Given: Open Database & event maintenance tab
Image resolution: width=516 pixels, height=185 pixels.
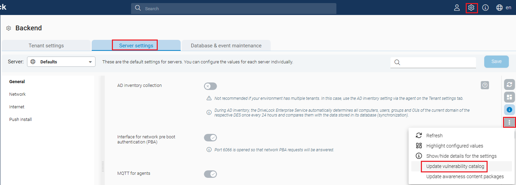Looking at the screenshot, I should (226, 46).
